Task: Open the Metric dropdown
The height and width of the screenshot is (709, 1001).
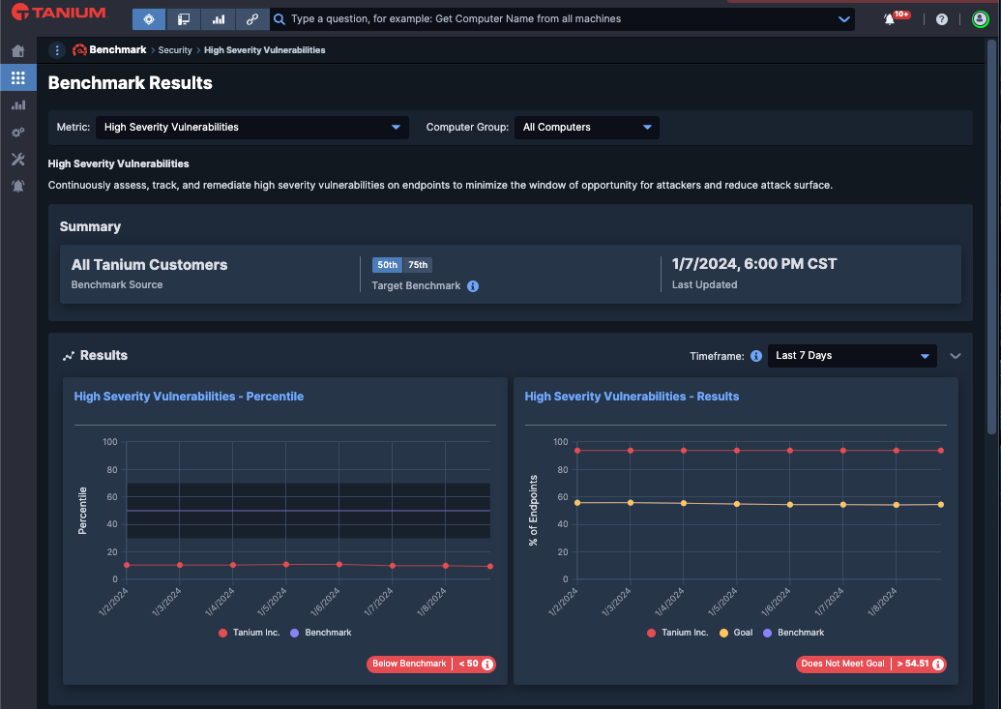Action: coord(252,127)
